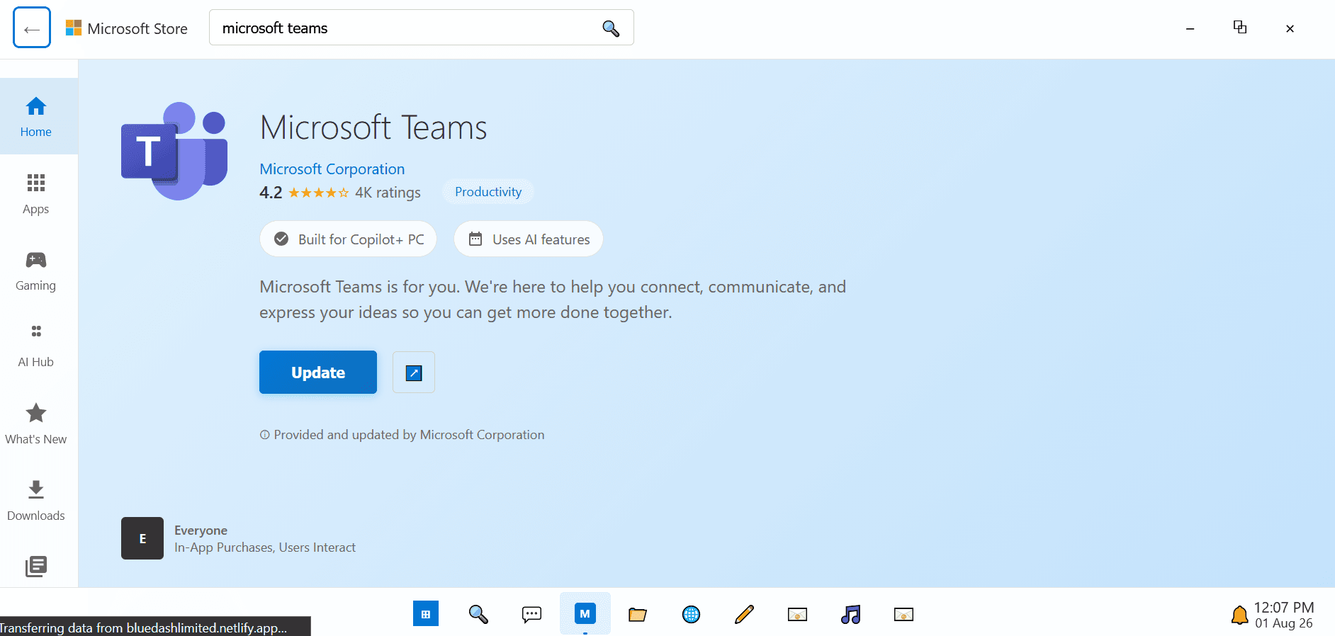Image resolution: width=1335 pixels, height=636 pixels.
Task: Click the "Microsoft Teams" app title heading
Action: click(373, 128)
